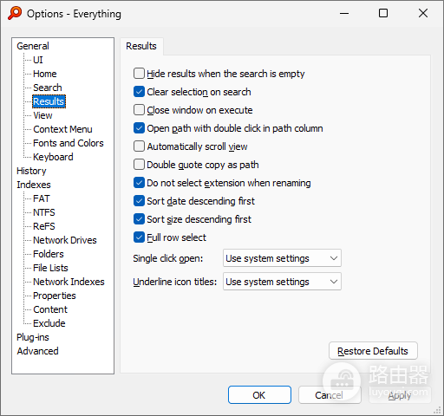Open the Single click open dropdown
This screenshot has height=416, width=444.
tap(282, 258)
